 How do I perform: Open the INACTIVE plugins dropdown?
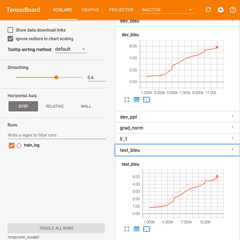[x=168, y=10]
